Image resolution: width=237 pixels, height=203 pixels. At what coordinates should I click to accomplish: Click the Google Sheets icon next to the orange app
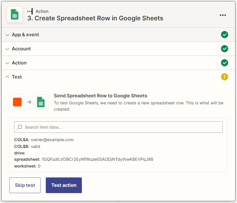point(41,102)
